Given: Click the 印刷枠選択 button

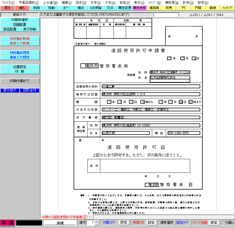Looking at the screenshot, I should click(20, 20).
